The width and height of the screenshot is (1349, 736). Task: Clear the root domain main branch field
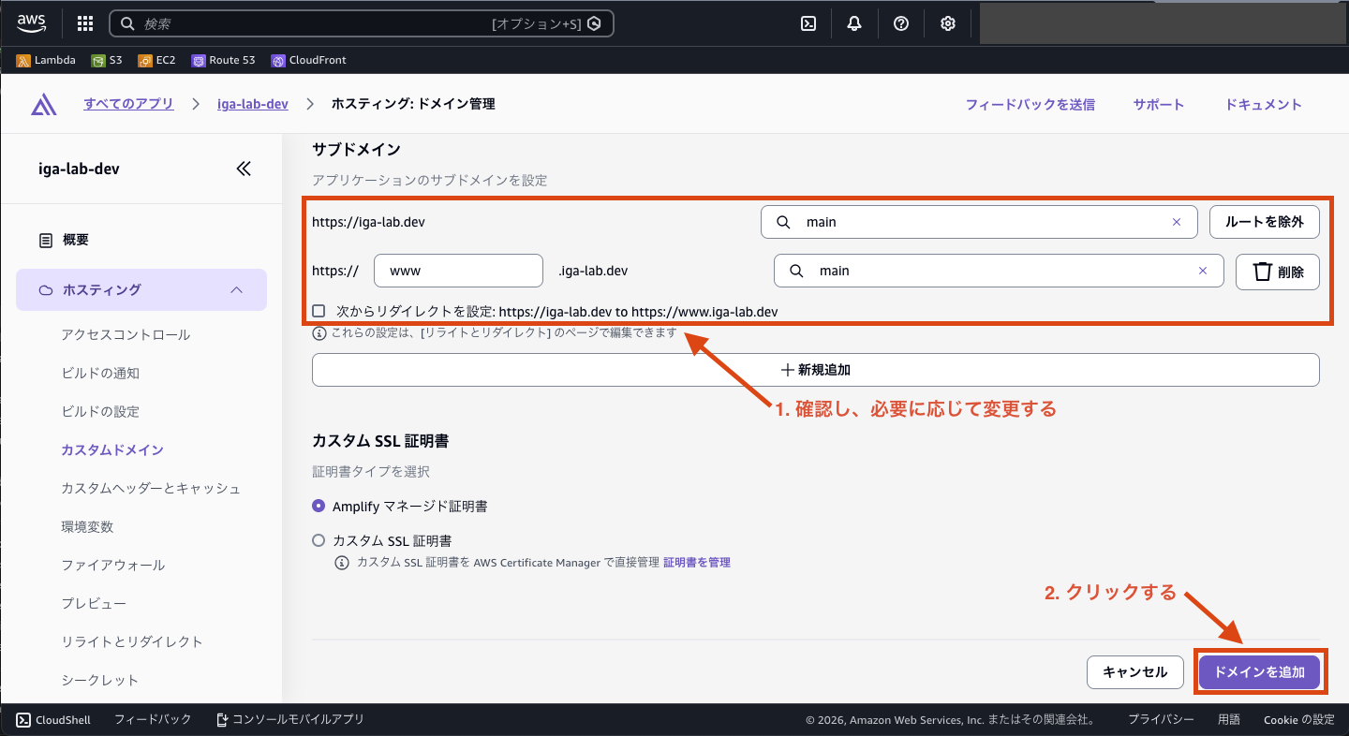click(x=1177, y=222)
